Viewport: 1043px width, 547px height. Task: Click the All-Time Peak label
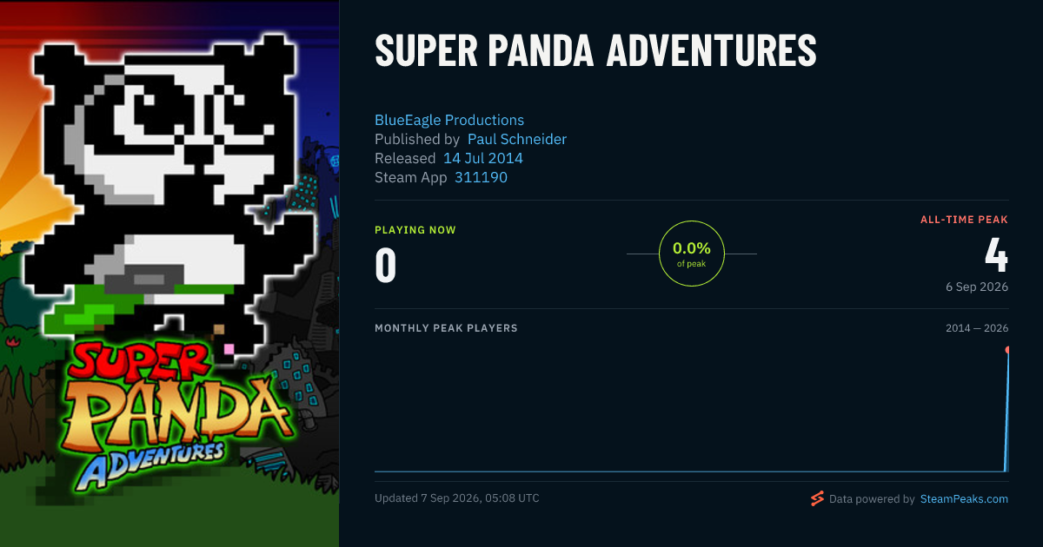pos(964,220)
